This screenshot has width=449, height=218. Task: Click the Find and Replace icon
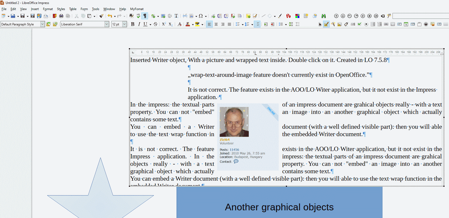[132, 16]
